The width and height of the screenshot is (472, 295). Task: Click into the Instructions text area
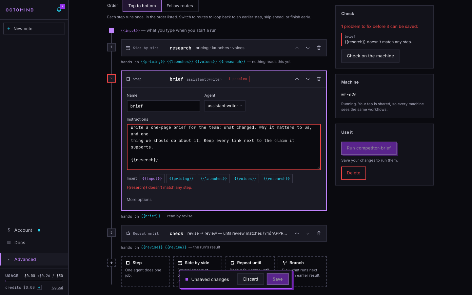click(224, 147)
